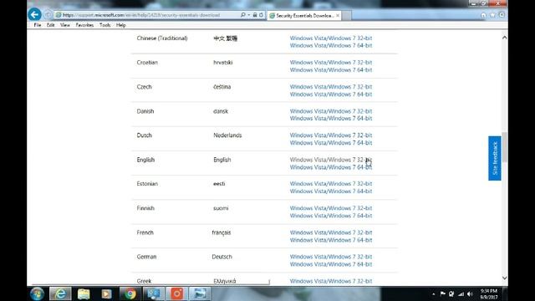Click the vertical scrollbar thumb

tap(504, 147)
